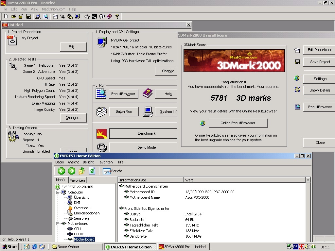This screenshot has height=251, width=335.
Task: Click the open project folder icon
Action: point(13,16)
